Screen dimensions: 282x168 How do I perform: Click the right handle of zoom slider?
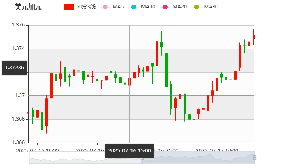click(255, 157)
